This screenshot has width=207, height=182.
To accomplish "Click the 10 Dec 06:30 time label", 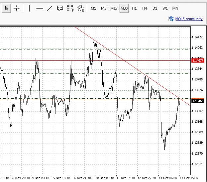I will (104, 178).
